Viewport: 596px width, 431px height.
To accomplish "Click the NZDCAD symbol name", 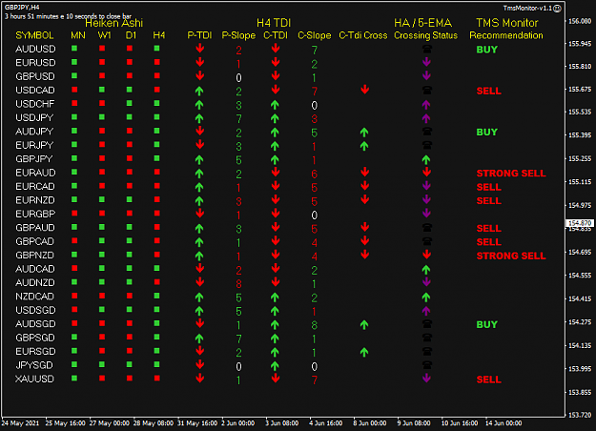I will (34, 297).
